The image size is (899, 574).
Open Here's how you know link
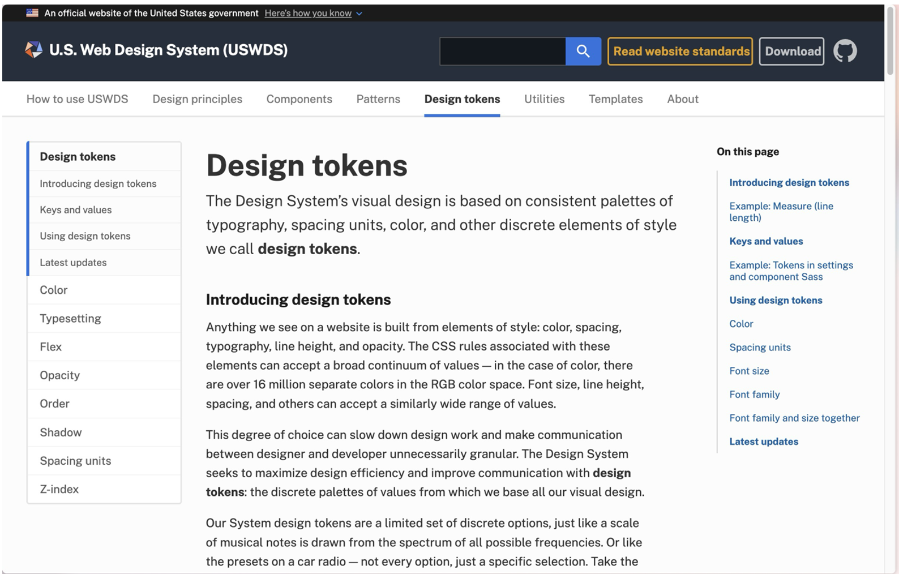pos(308,13)
